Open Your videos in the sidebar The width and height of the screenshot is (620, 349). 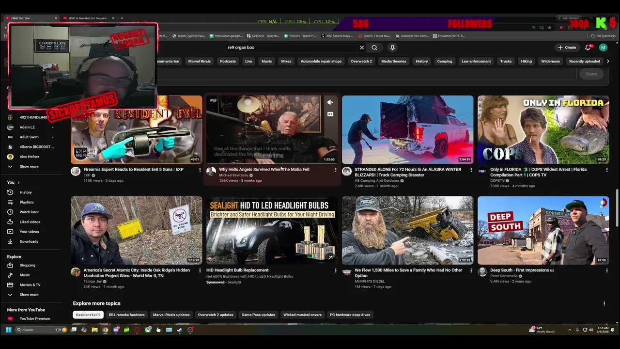(29, 232)
